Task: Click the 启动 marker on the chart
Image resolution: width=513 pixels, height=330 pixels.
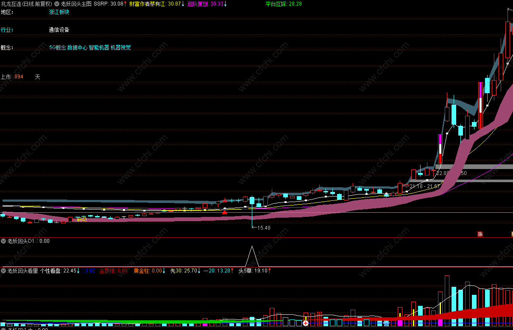Action: point(81,219)
